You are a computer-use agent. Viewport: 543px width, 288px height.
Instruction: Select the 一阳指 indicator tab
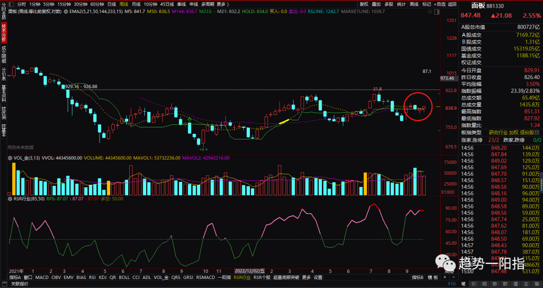(x=224, y=277)
